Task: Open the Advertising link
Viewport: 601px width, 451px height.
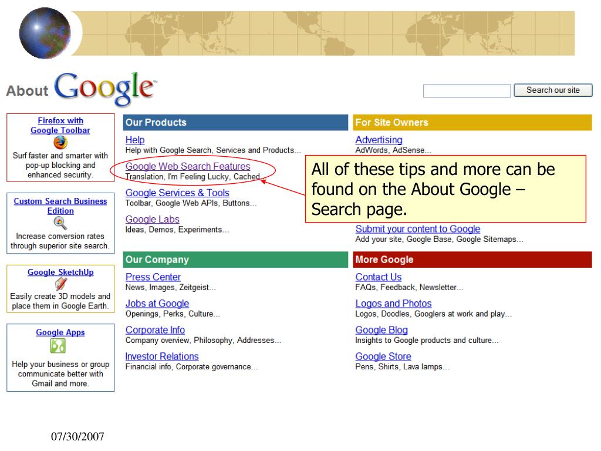Action: [x=379, y=140]
